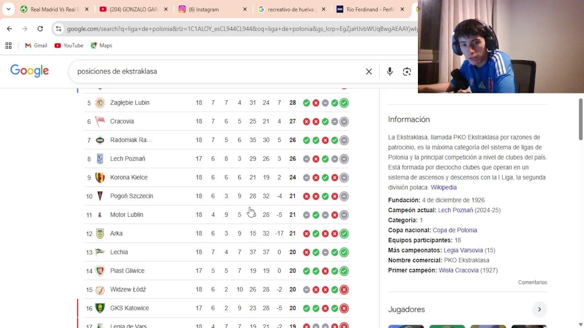Select the Cracovia team name
The height and width of the screenshot is (328, 584).
point(122,121)
